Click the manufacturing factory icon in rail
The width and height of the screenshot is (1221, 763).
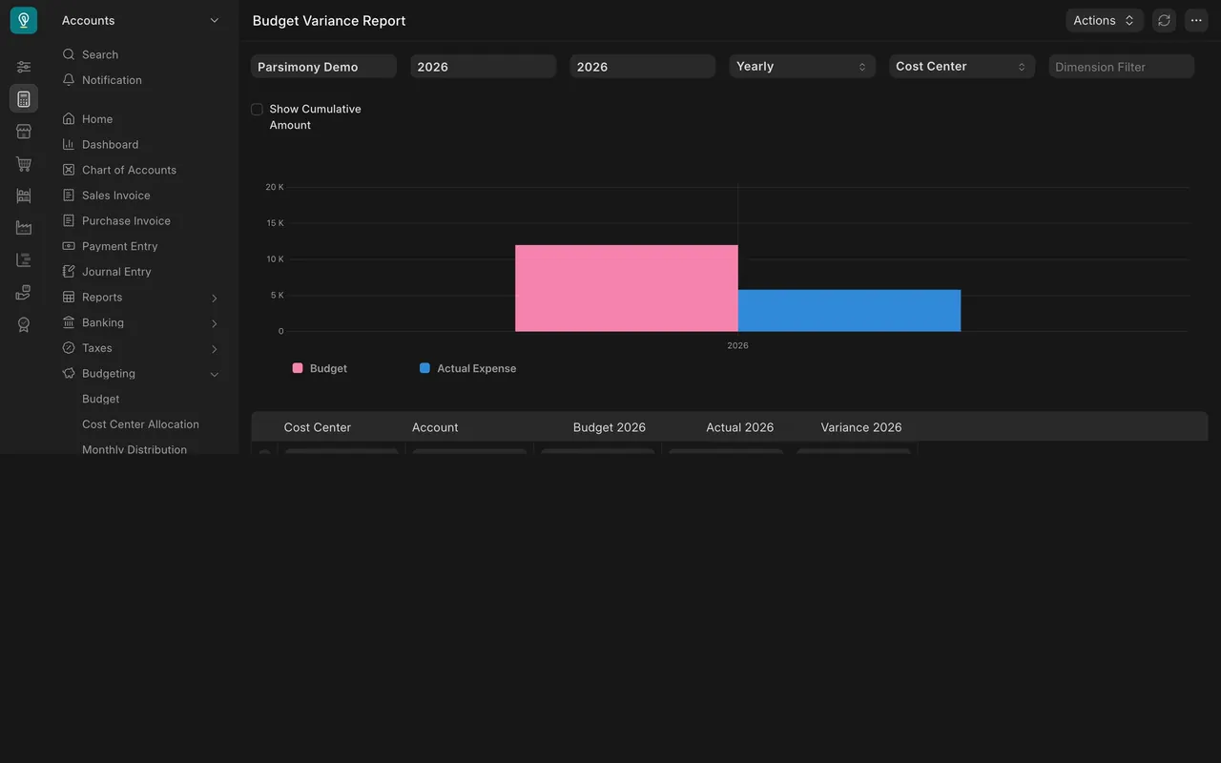[24, 228]
